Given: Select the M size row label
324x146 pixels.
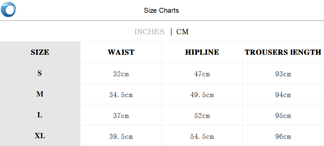Looking at the screenshot, I should pos(40,94).
